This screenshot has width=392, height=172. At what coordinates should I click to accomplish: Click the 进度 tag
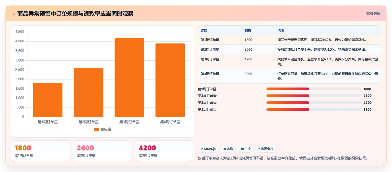(x=246, y=149)
